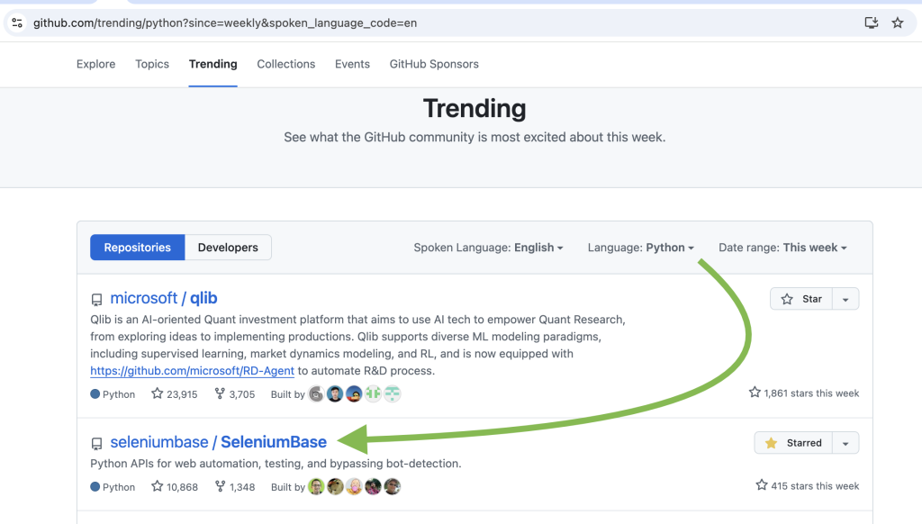Screen dimensions: 922x524
Task: Click first contributor avatar in qlib row
Action: coord(316,394)
